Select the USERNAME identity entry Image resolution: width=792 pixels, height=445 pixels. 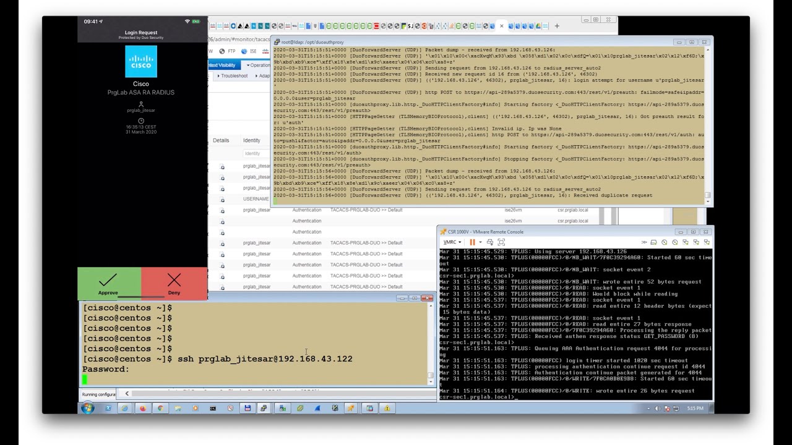pos(256,199)
